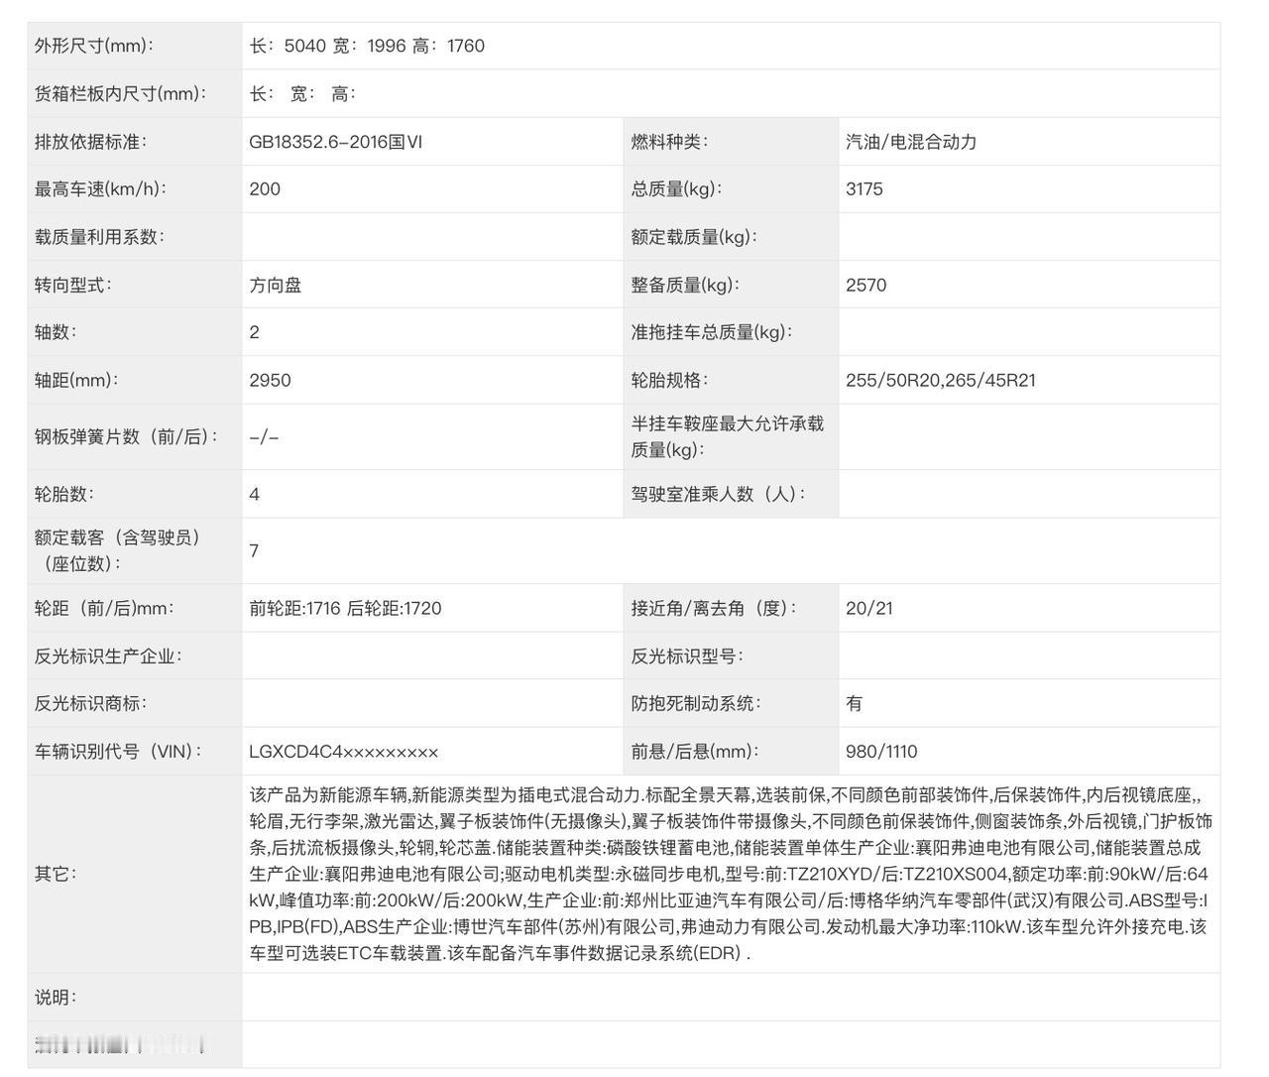Image resolution: width=1269 pixels, height=1077 pixels.
Task: Click the 最高车速(km/h) label
Action: tap(100, 189)
